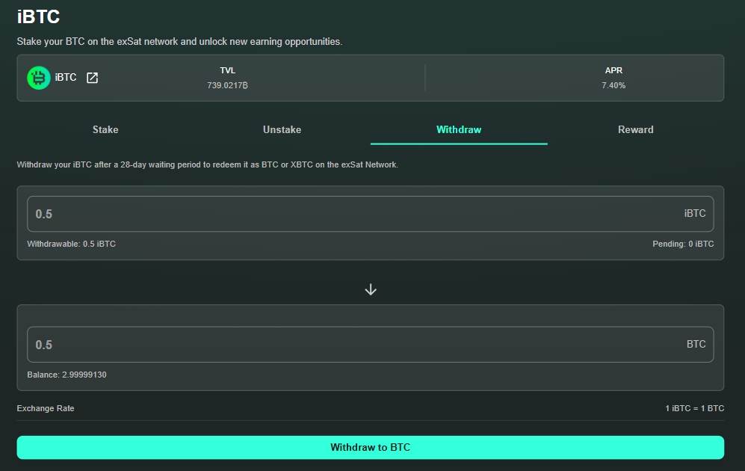Click the TVL value 739.0217
The height and width of the screenshot is (471, 745).
227,85
